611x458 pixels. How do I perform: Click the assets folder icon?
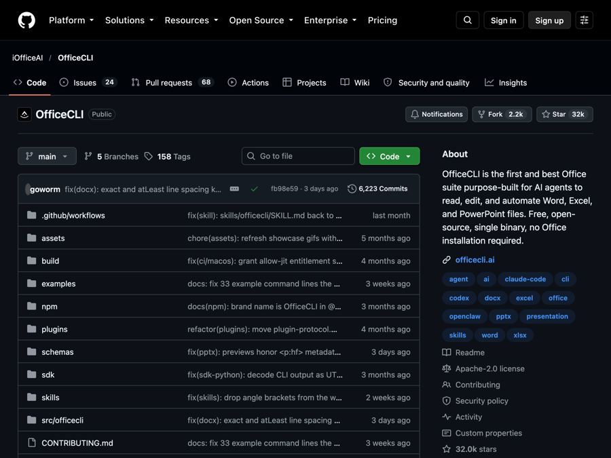[31, 238]
